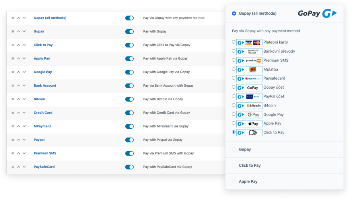The width and height of the screenshot is (358, 198).
Task: Click the GoPay logo in the checkout panel
Action: point(317,13)
